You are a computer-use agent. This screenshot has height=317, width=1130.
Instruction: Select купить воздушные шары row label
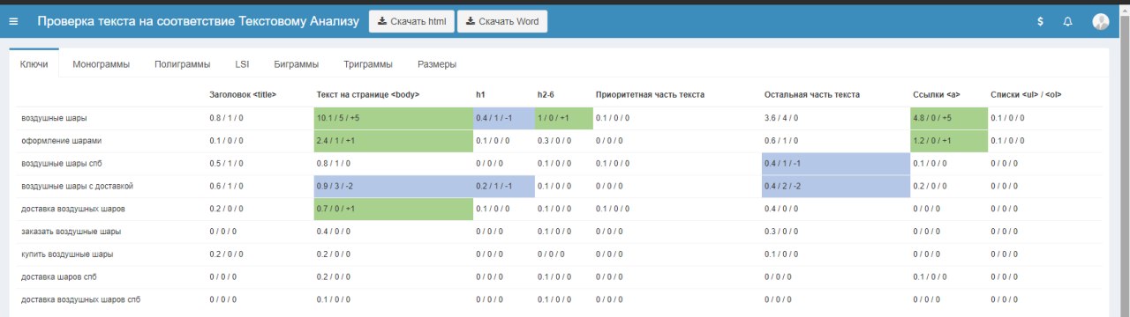[67, 254]
